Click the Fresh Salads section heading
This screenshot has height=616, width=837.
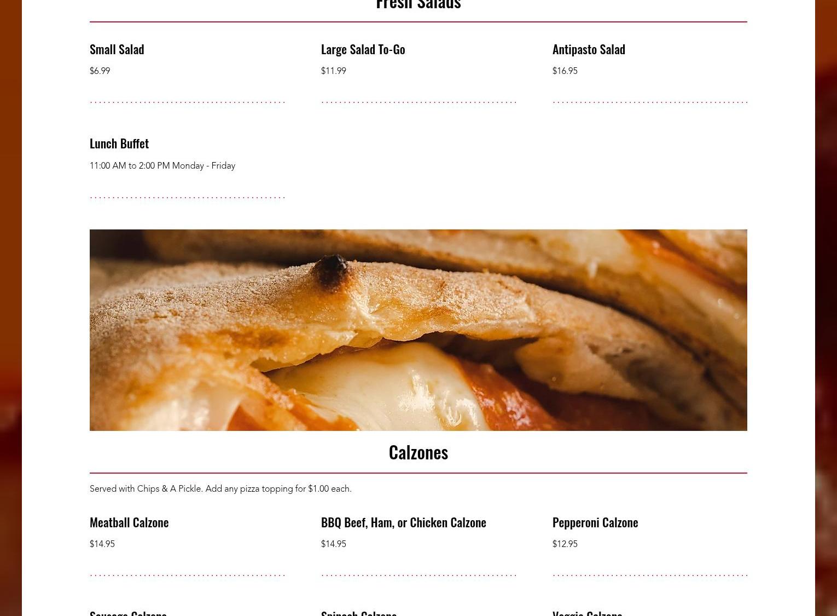[419, 5]
